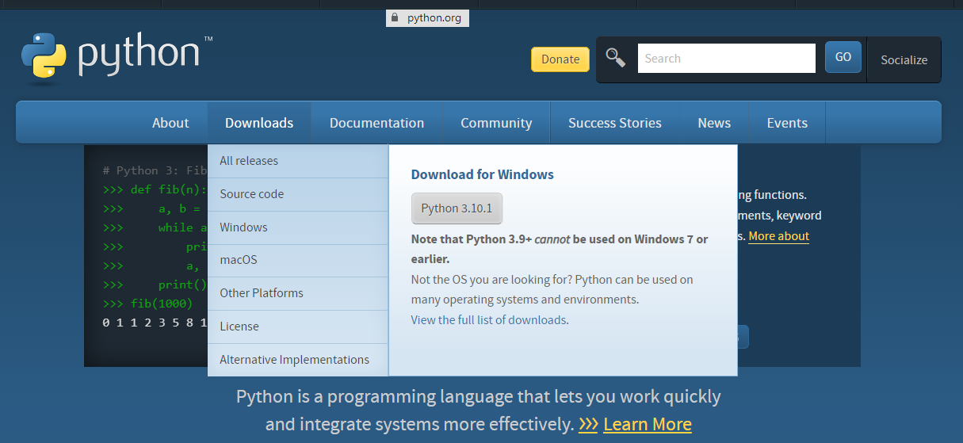Screen dimensions: 963x443
Task: Open the Socialize dropdown
Action: click(x=904, y=59)
